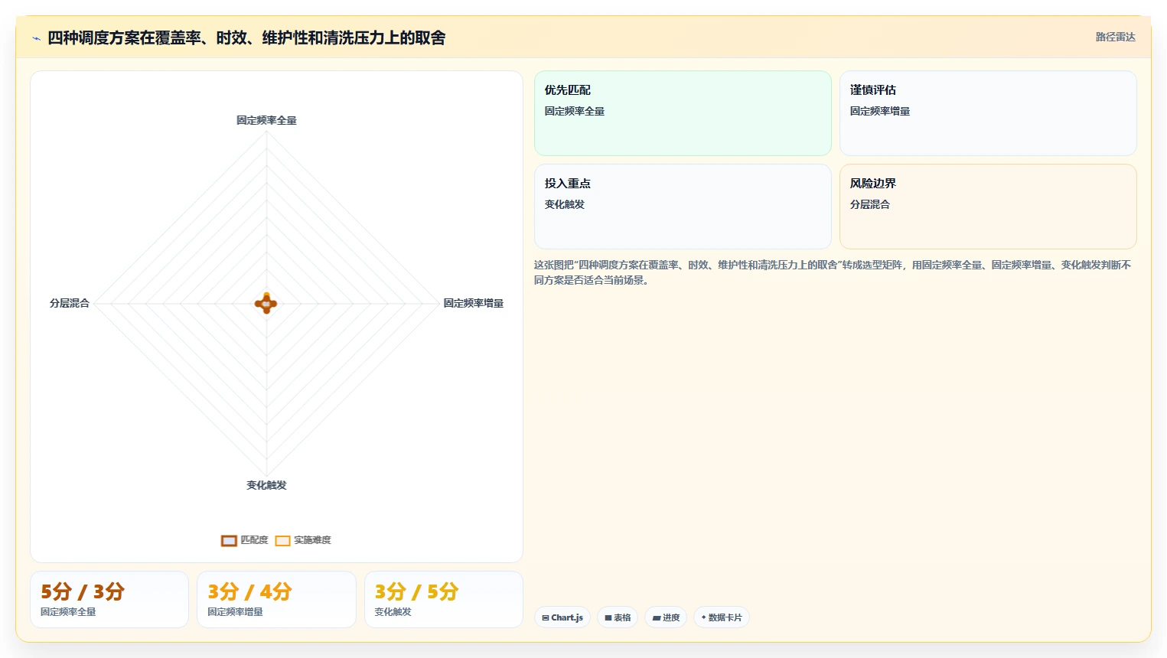
Task: Click the radar data point at center
Action: click(x=266, y=304)
